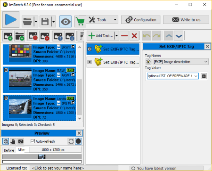Image resolution: width=212 pixels, height=171 pixels.
Task: Move selected image down icon
Action: (70, 36)
